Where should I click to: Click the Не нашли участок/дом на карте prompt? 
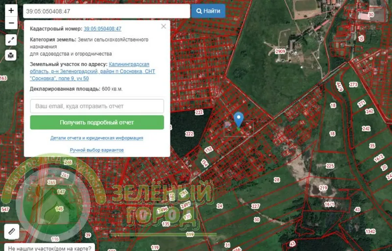pos(49,248)
